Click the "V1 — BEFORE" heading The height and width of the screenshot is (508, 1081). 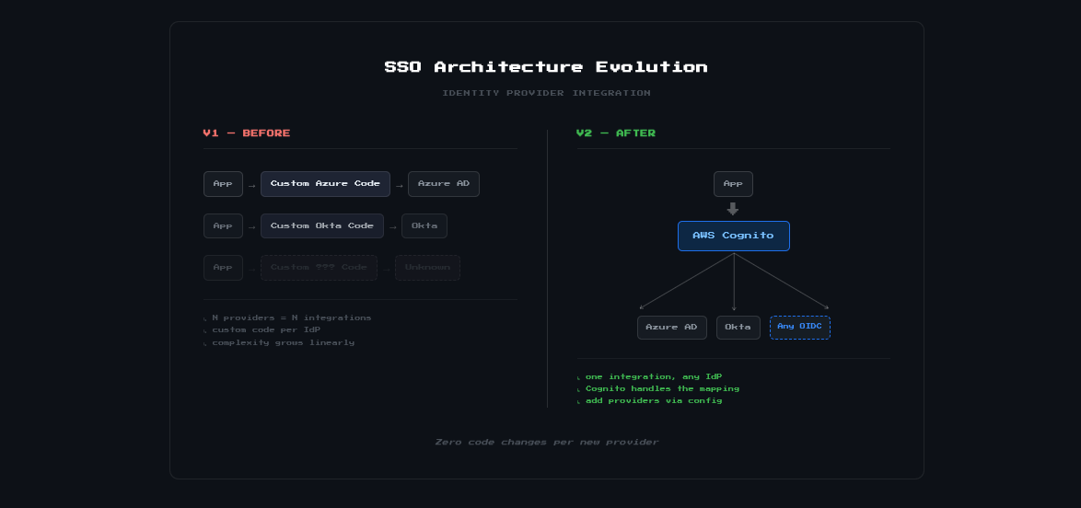click(x=247, y=133)
